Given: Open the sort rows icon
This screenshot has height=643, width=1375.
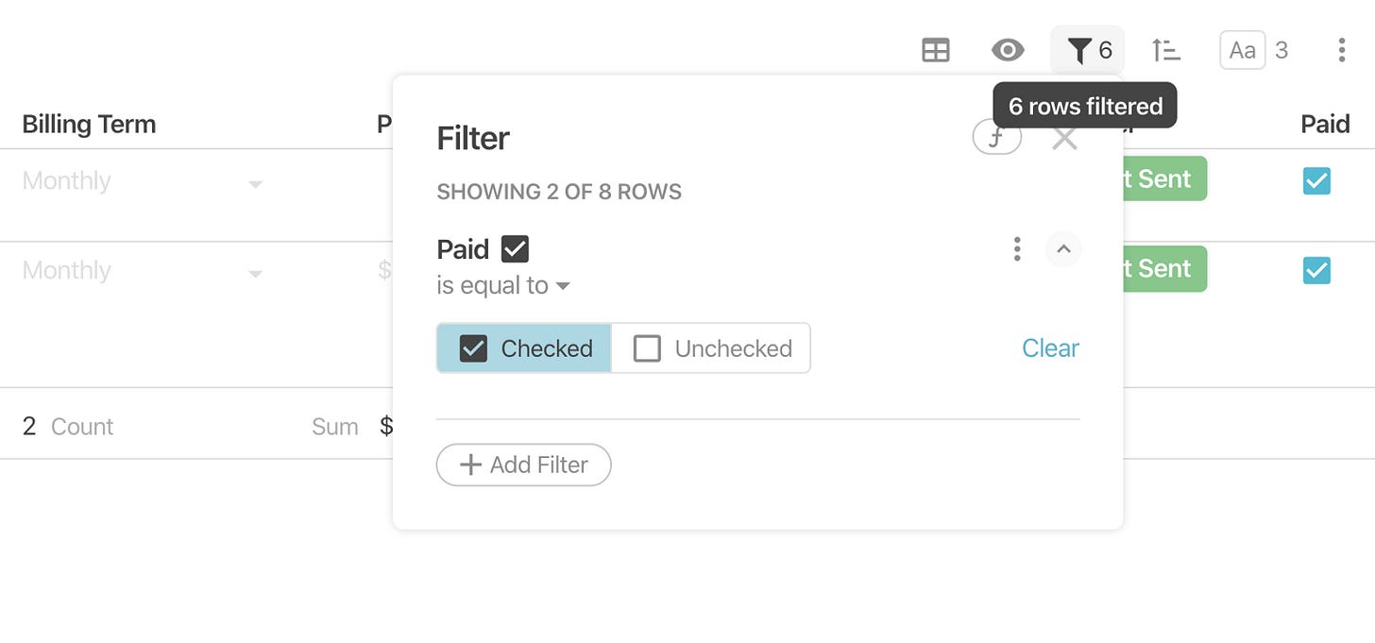Looking at the screenshot, I should click(1166, 50).
